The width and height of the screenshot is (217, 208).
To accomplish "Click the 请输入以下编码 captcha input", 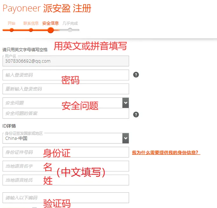I will pos(66,198).
